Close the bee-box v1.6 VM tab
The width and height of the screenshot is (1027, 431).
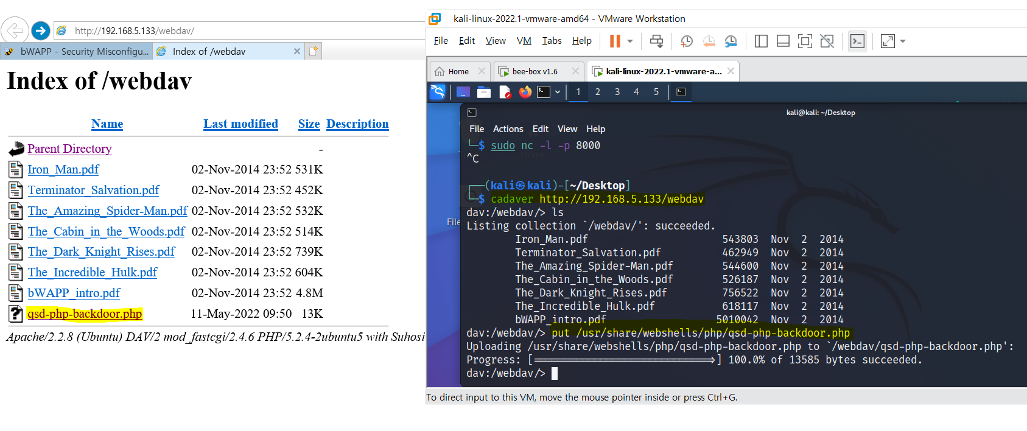[575, 71]
